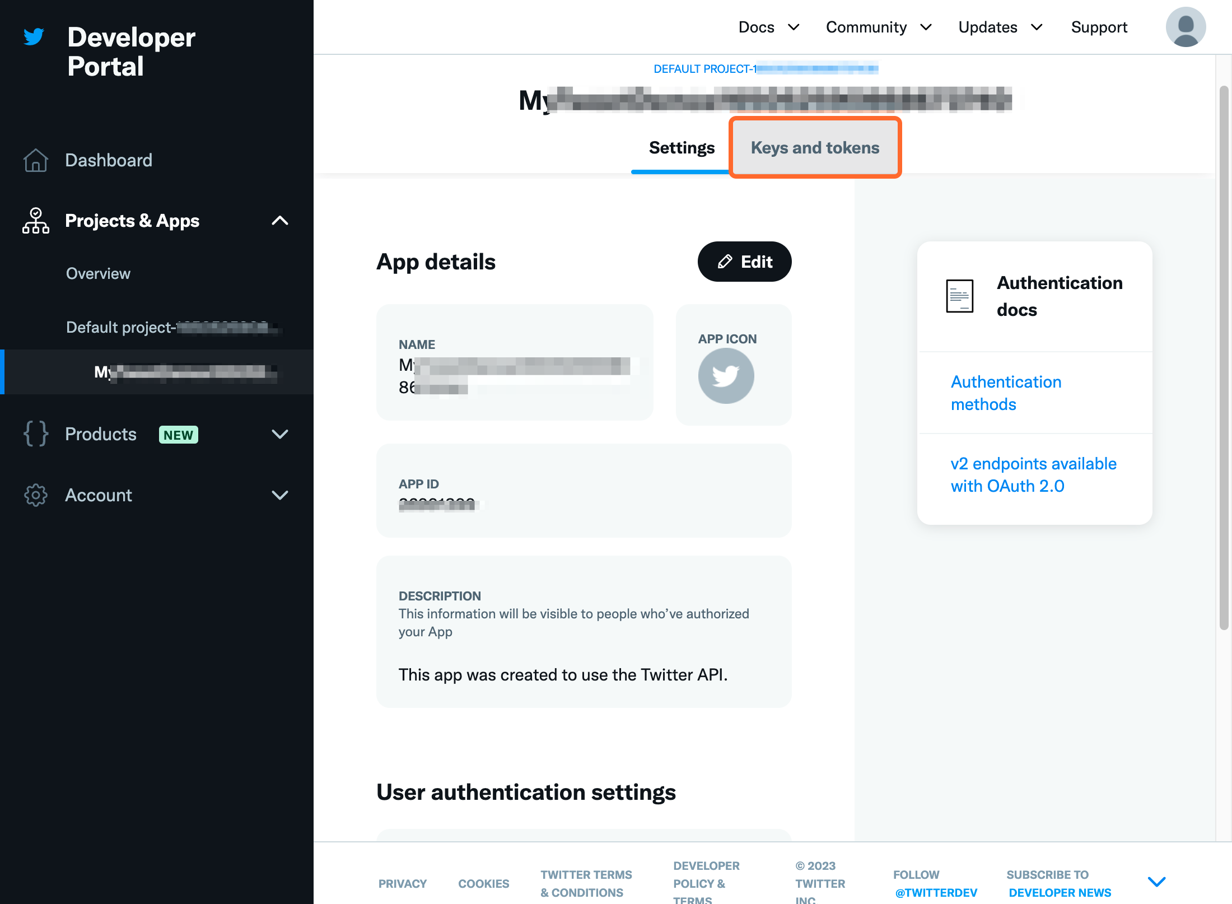Open the Cookies footer link
Screen dimensions: 1232x904
point(484,884)
